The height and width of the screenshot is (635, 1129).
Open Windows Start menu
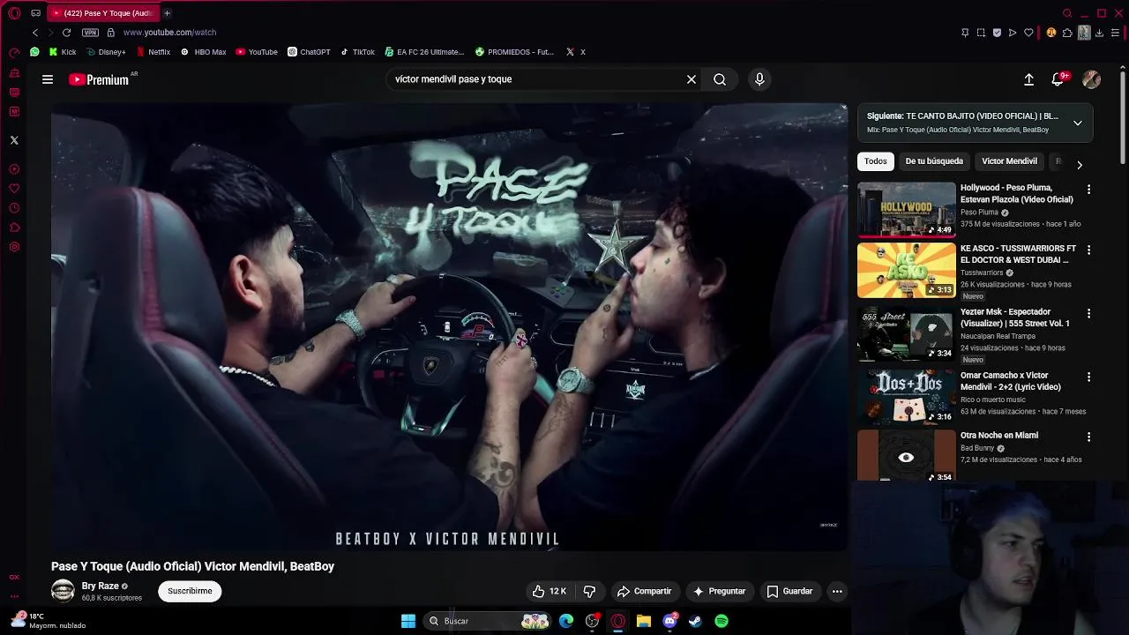[x=408, y=621]
